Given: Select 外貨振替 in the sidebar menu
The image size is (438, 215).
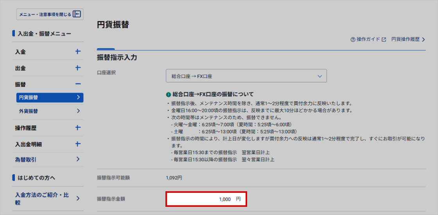Looking at the screenshot, I should coord(50,111).
